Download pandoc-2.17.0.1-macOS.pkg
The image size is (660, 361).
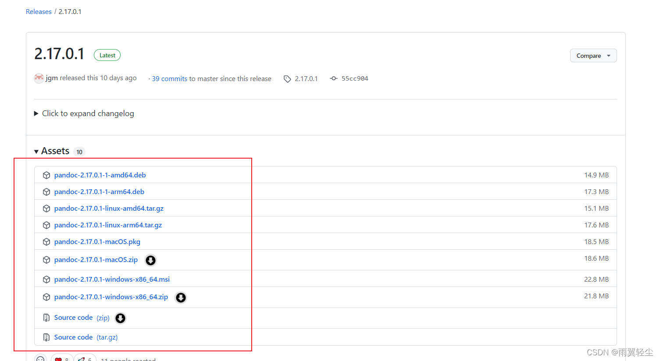[x=97, y=242]
